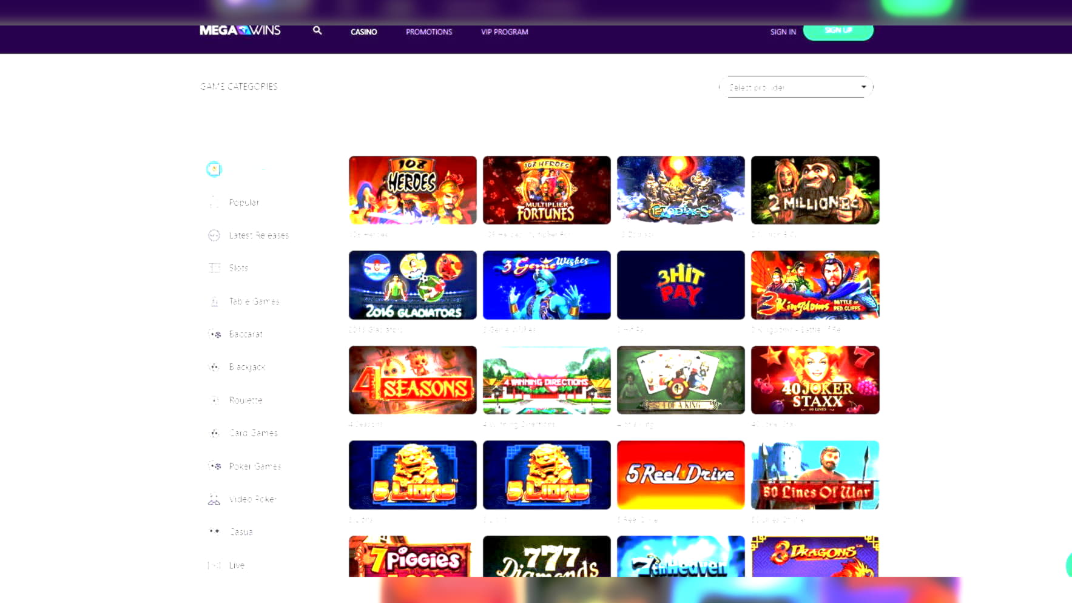
Task: Open the 4 Winning Directions game
Action: [547, 380]
